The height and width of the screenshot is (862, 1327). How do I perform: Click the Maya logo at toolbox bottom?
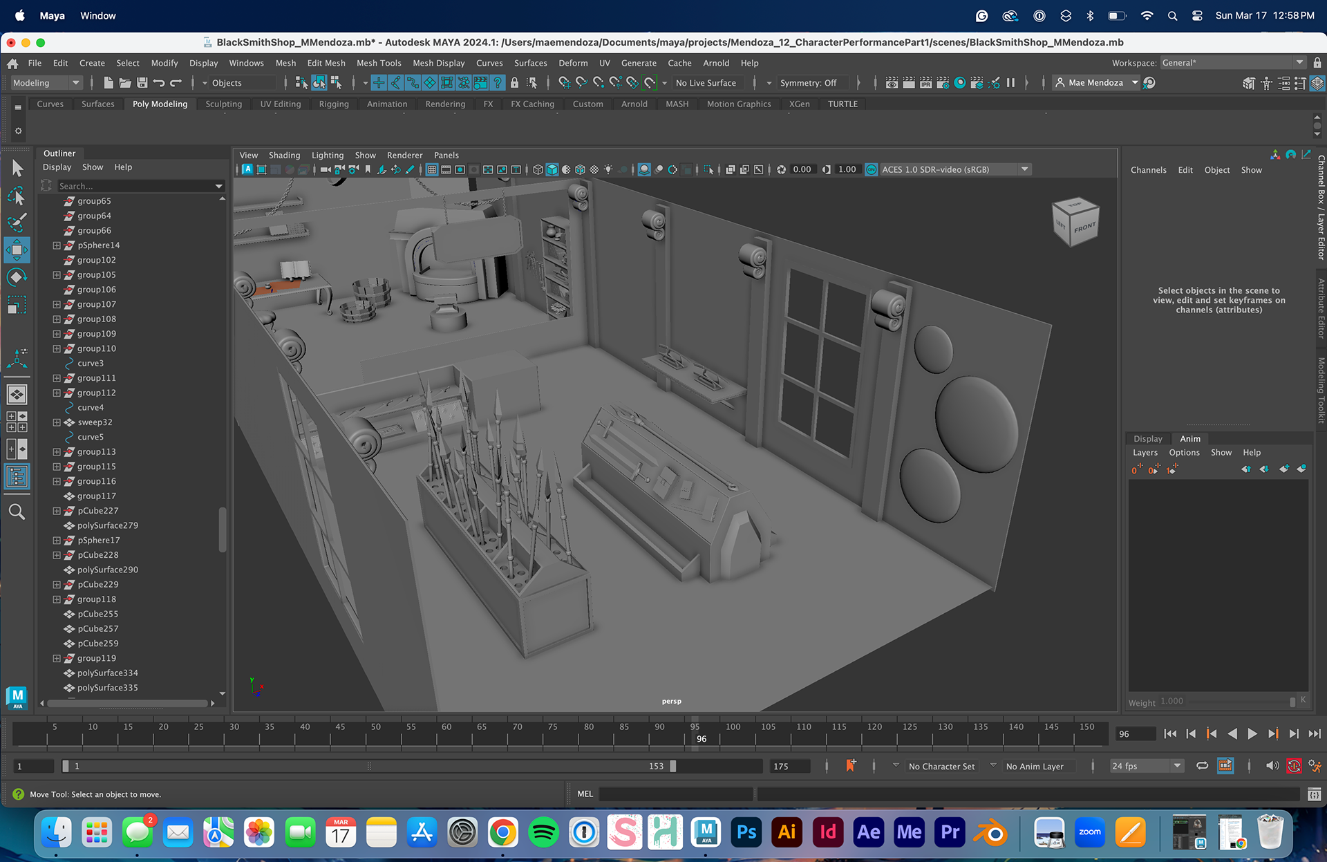tap(17, 697)
